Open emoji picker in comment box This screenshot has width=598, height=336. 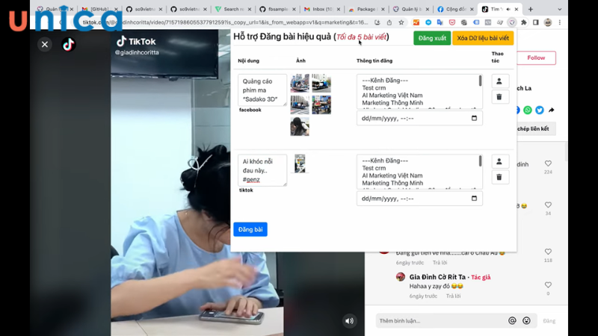point(526,321)
